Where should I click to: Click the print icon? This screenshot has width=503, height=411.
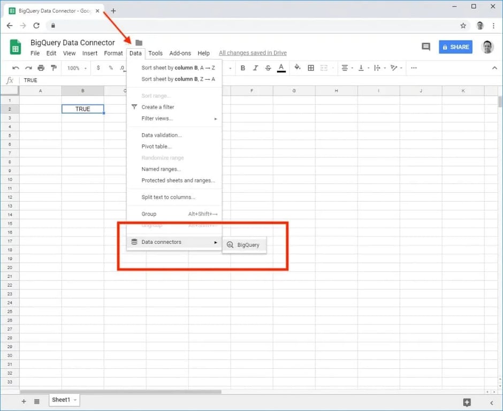[41, 68]
